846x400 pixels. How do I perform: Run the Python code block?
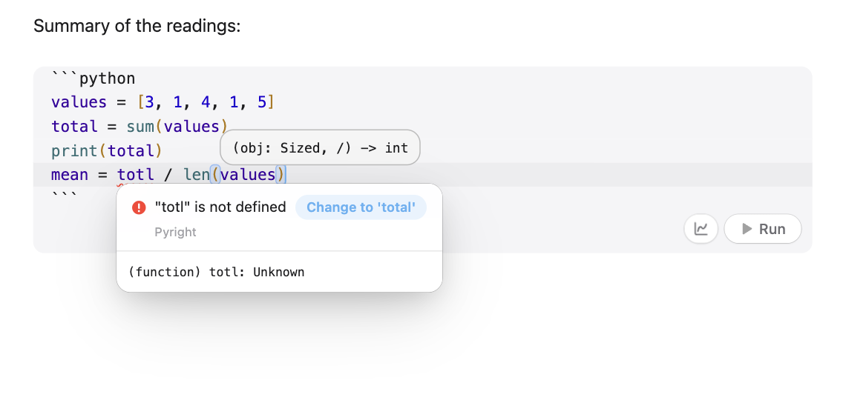762,229
